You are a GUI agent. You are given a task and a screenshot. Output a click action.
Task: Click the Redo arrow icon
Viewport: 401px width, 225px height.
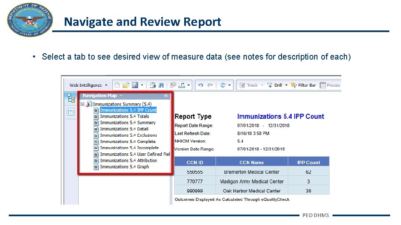tap(210, 85)
